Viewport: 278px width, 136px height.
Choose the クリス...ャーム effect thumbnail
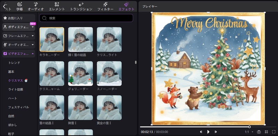tap(52, 74)
